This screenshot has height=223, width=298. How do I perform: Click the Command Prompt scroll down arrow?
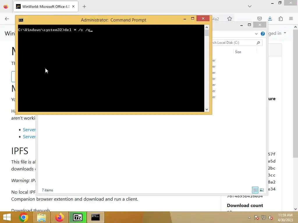click(207, 109)
